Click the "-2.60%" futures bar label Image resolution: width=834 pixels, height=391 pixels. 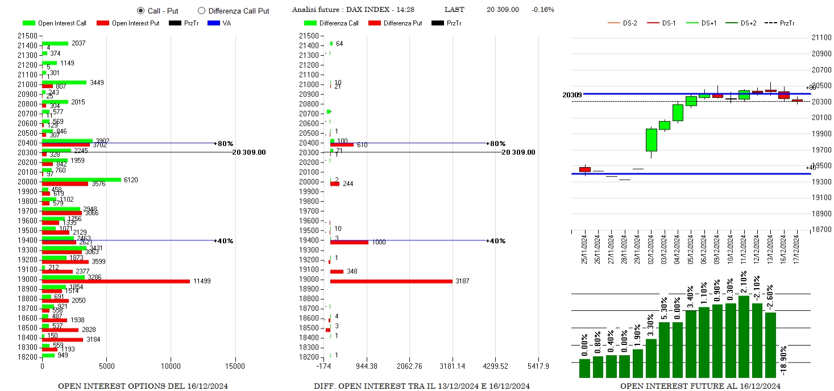[770, 298]
